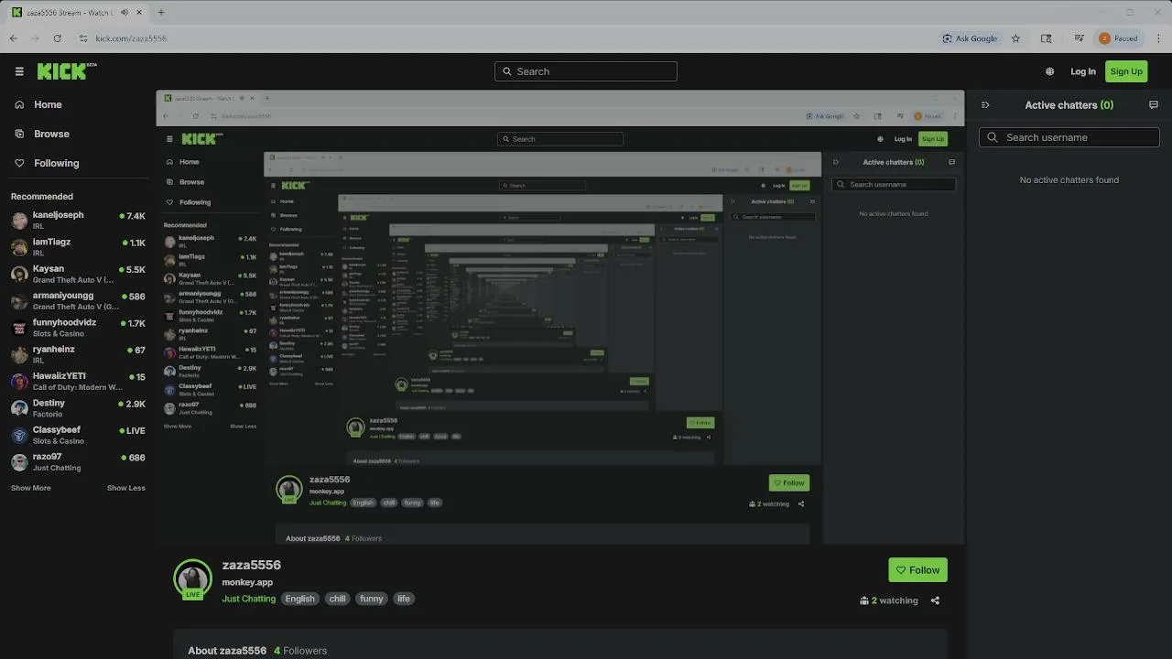The height and width of the screenshot is (659, 1172).
Task: Open ryanheinz's recommended channel
Action: click(x=78, y=354)
